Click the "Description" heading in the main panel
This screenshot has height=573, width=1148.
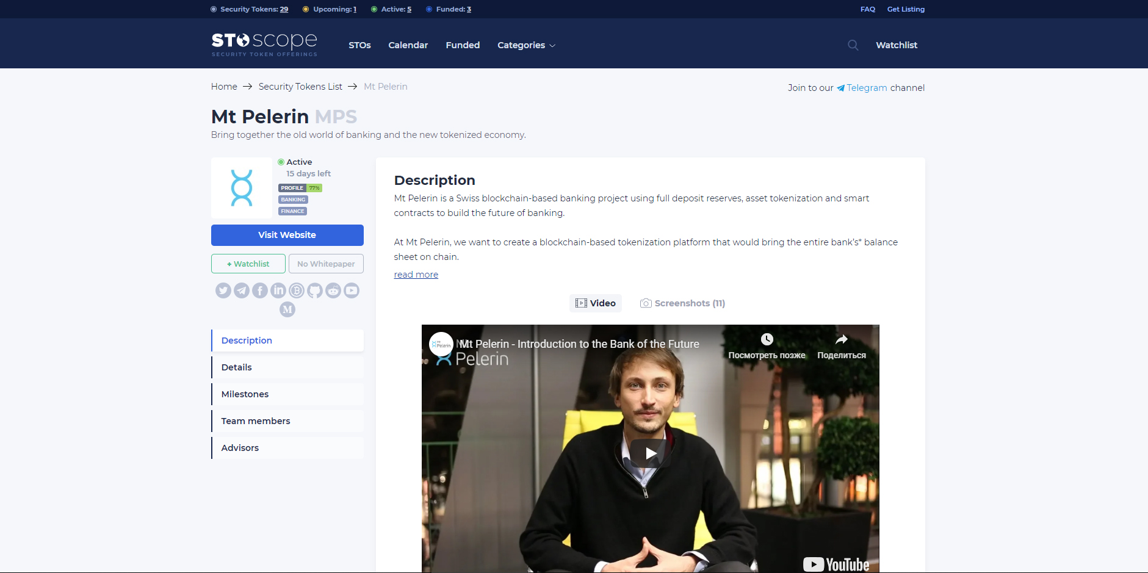coord(435,181)
